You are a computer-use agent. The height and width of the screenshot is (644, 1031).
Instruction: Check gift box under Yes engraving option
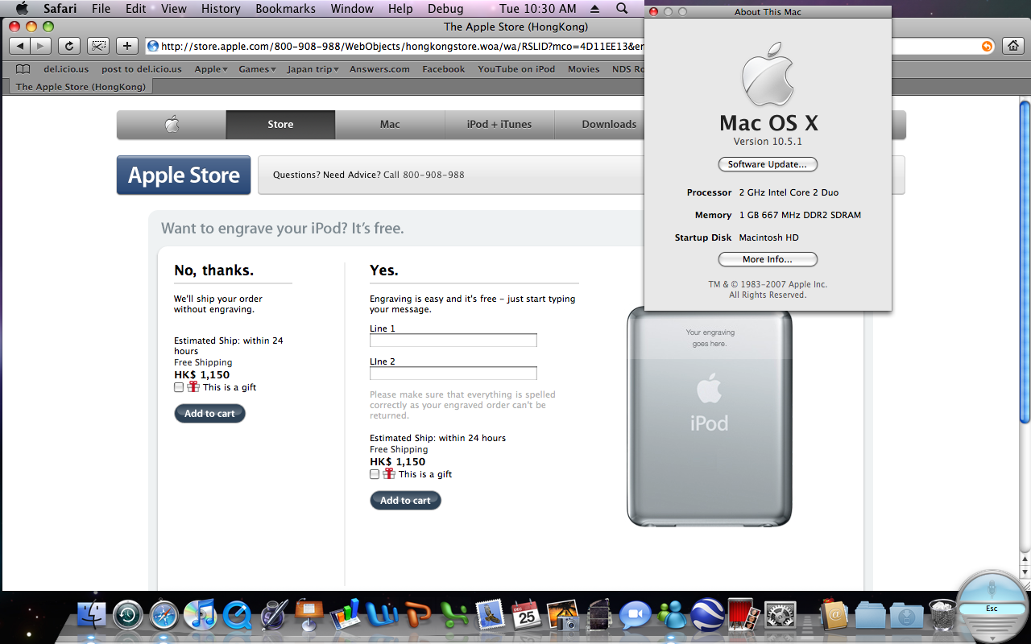click(x=375, y=474)
